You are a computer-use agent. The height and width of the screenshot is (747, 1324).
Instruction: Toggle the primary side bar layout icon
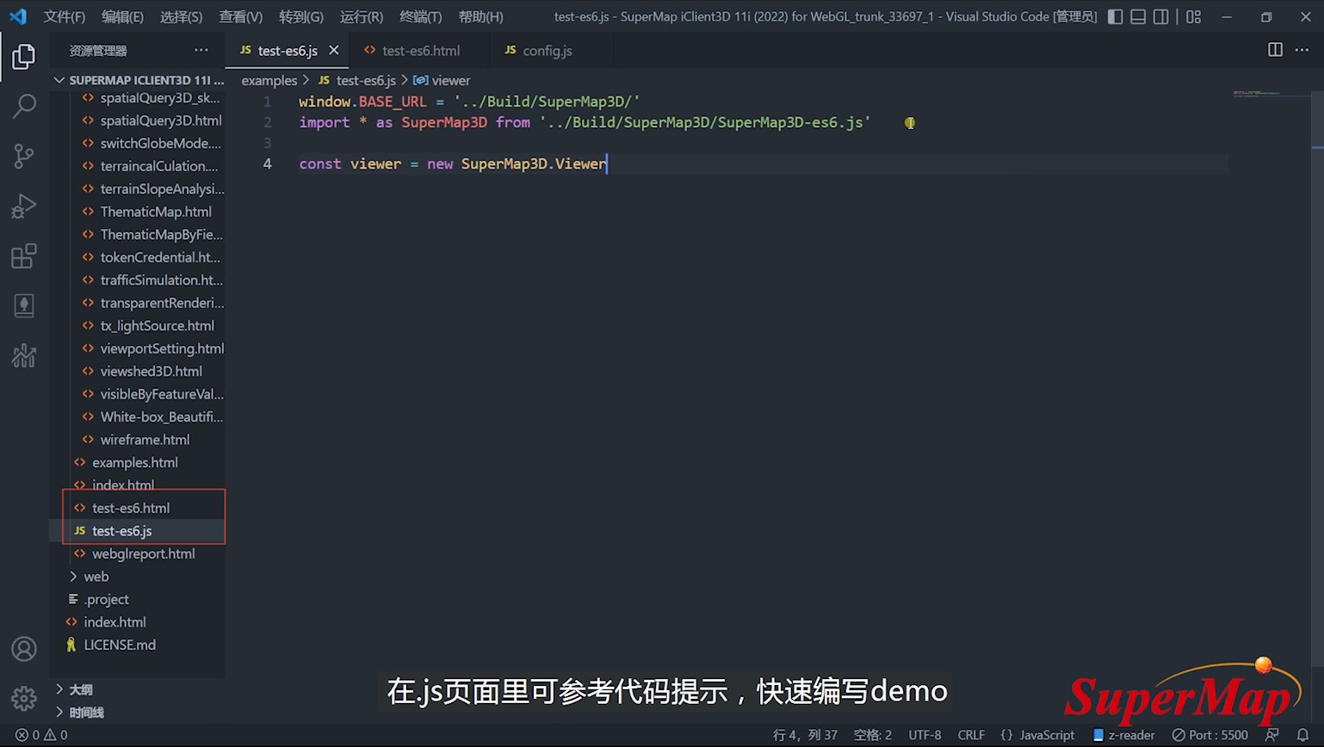[x=1115, y=16]
